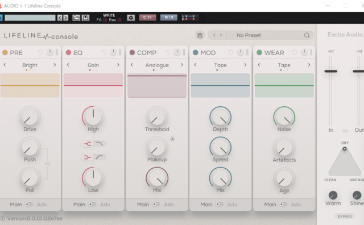Click the Shine knob
The image size is (364, 225).
click(357, 195)
